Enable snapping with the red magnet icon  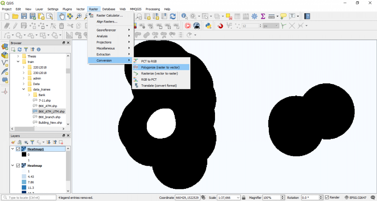220,25
